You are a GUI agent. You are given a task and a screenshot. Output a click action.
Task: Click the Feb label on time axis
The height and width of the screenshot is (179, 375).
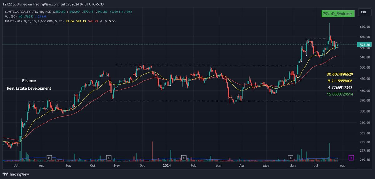coord(193,165)
